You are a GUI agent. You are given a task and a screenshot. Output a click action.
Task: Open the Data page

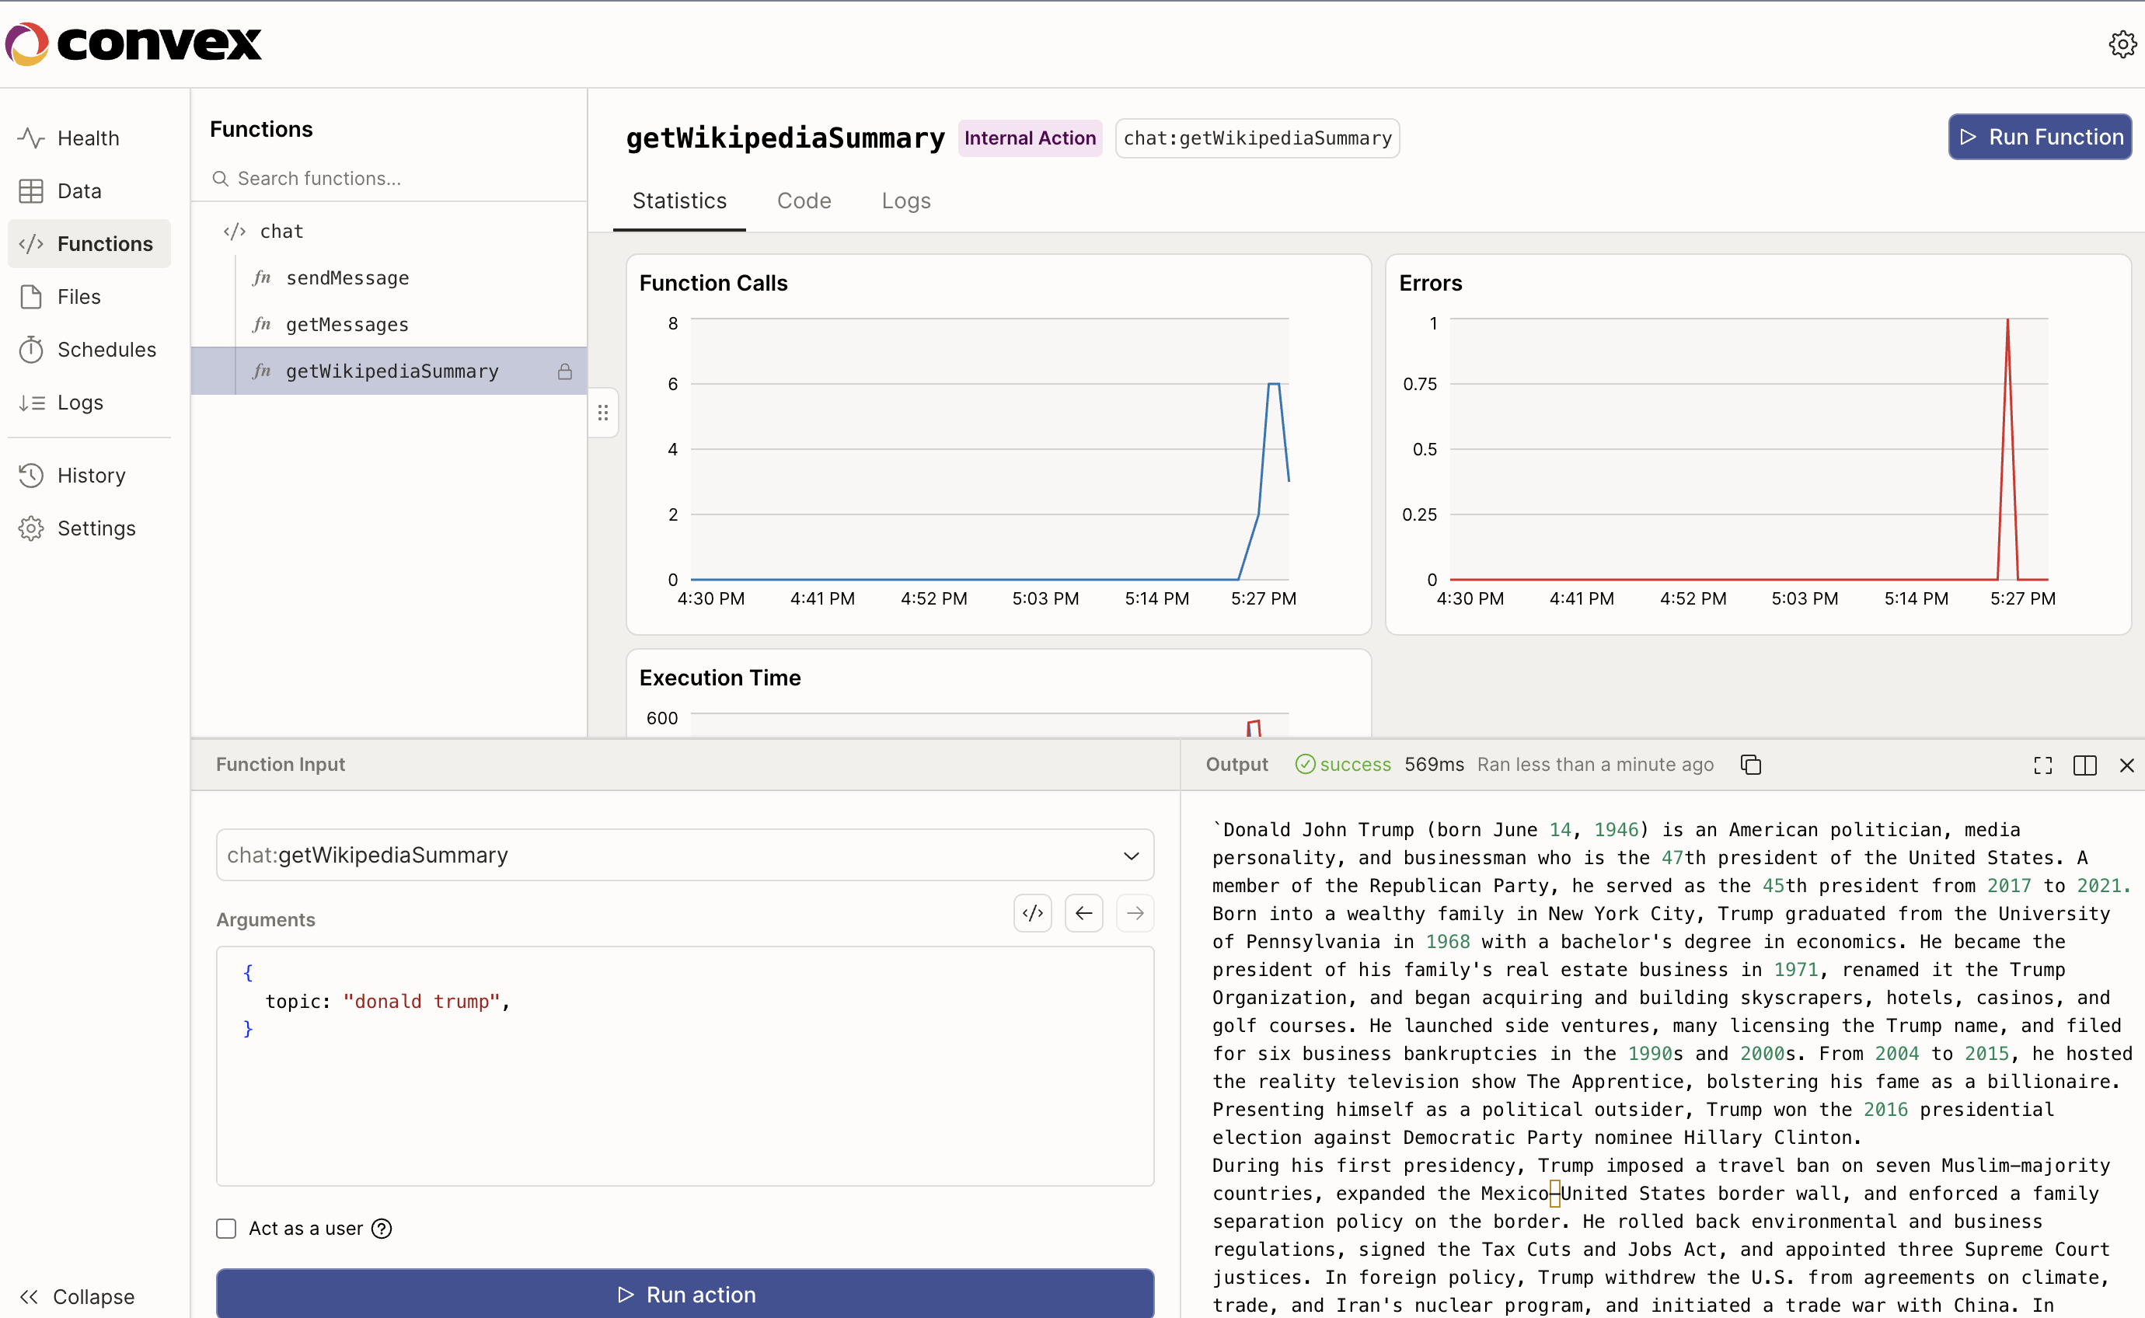tap(88, 191)
